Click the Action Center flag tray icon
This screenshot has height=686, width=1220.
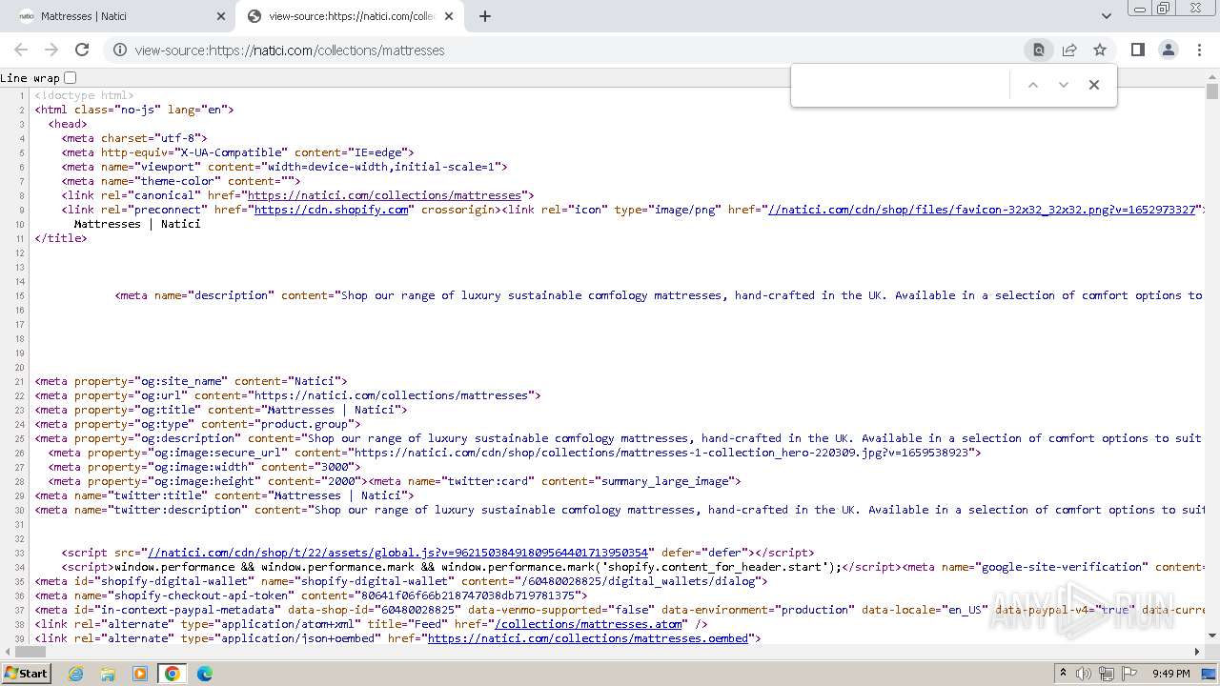1129,674
